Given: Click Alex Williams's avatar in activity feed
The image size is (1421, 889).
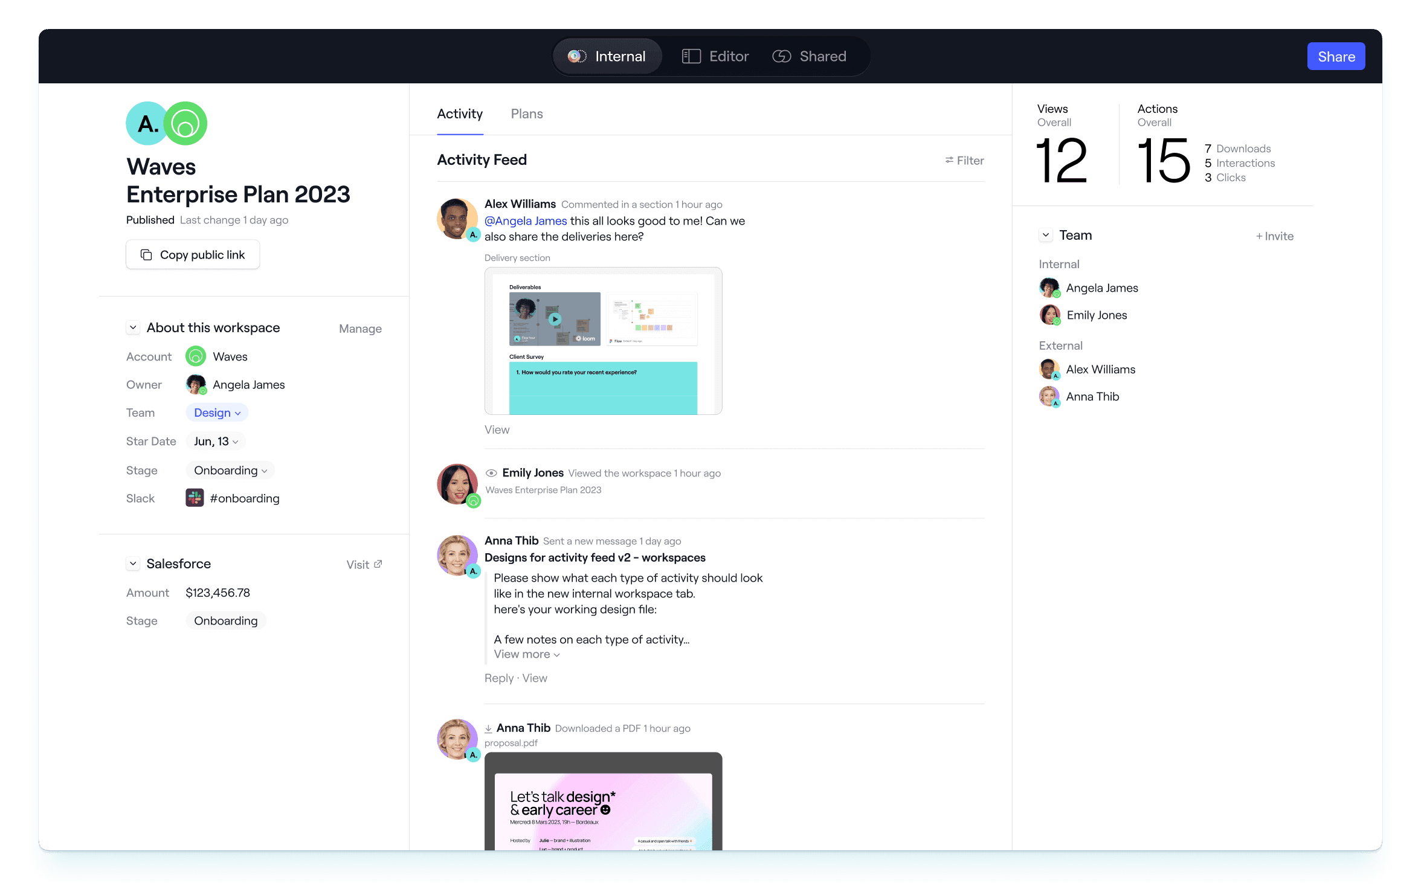Looking at the screenshot, I should tap(457, 219).
